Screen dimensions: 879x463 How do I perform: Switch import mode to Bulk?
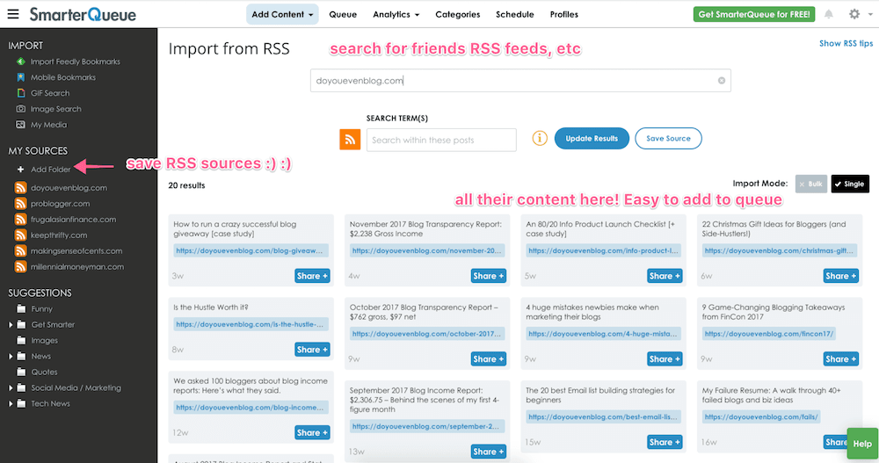coord(810,184)
